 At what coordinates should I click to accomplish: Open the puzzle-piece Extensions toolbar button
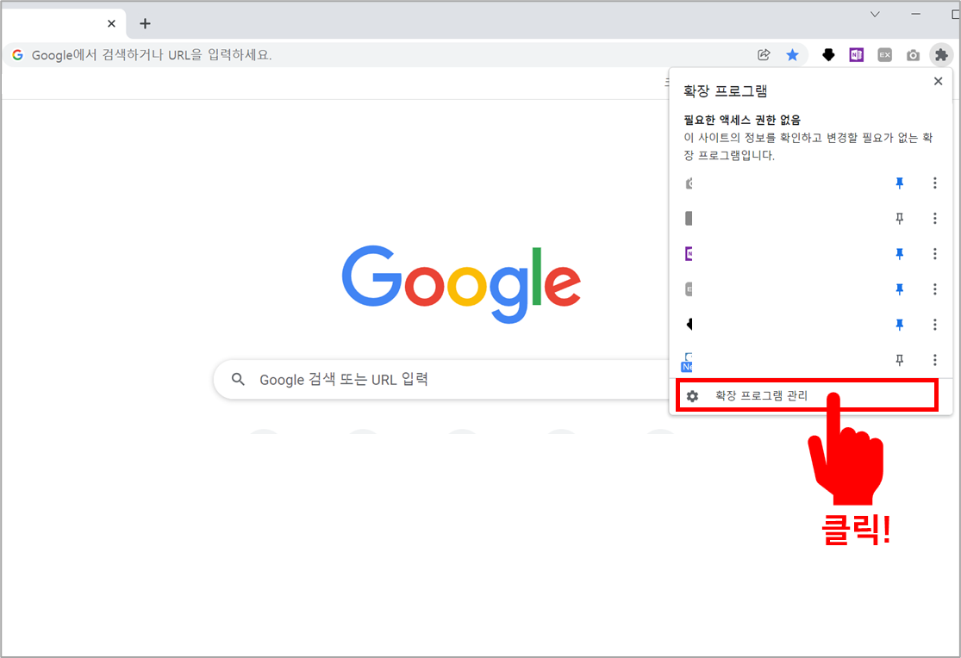coord(941,55)
